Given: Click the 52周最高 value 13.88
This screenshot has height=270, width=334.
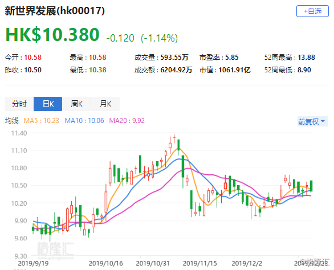Looking at the screenshot, I should tap(306, 58).
